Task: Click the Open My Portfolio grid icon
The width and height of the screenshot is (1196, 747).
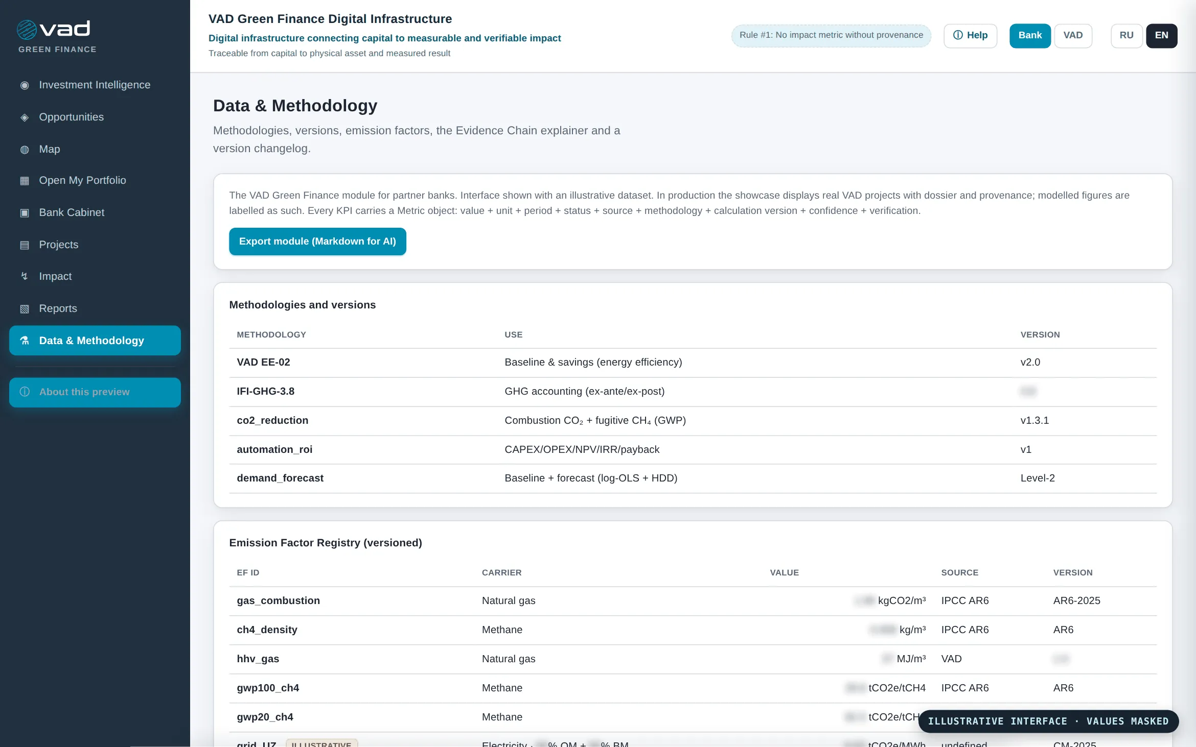Action: pyautogui.click(x=25, y=181)
